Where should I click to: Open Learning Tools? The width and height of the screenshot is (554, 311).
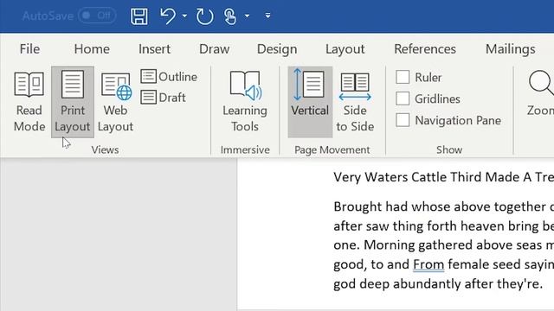245,102
